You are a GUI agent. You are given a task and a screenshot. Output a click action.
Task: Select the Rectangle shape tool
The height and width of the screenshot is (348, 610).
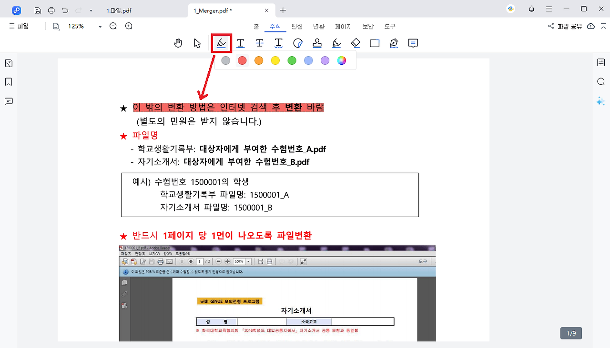(375, 43)
